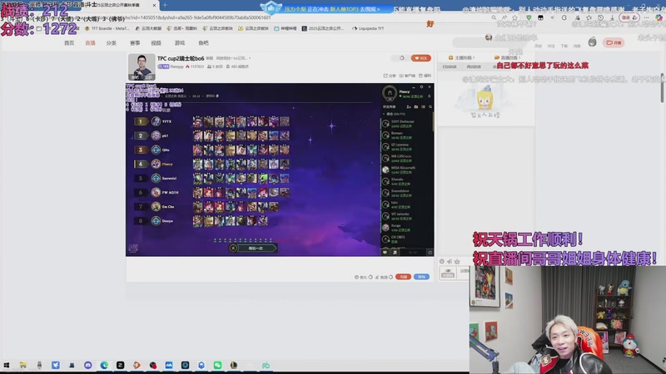Image resolution: width=666 pixels, height=374 pixels.
Task: Open the Liquipedia TFT bookmark
Action: [x=368, y=28]
